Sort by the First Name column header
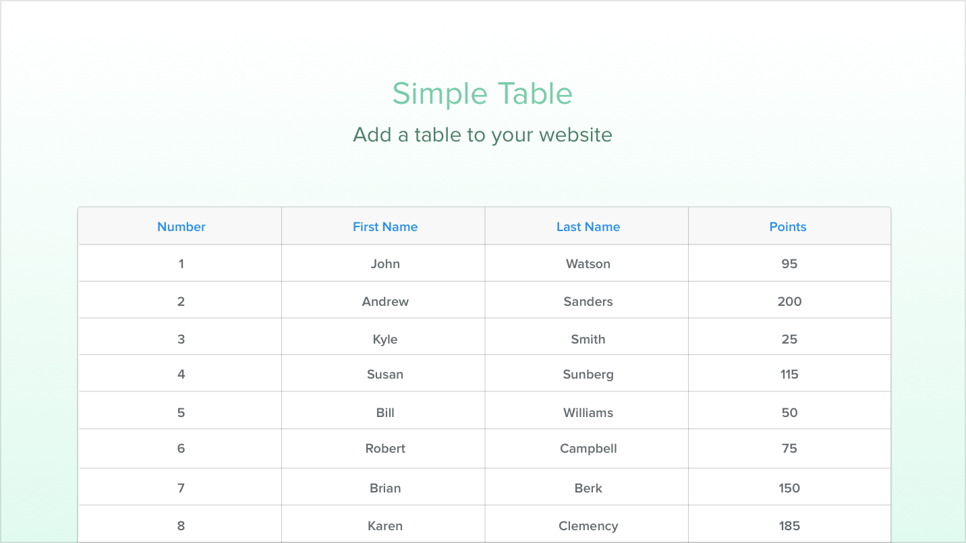 (x=384, y=226)
